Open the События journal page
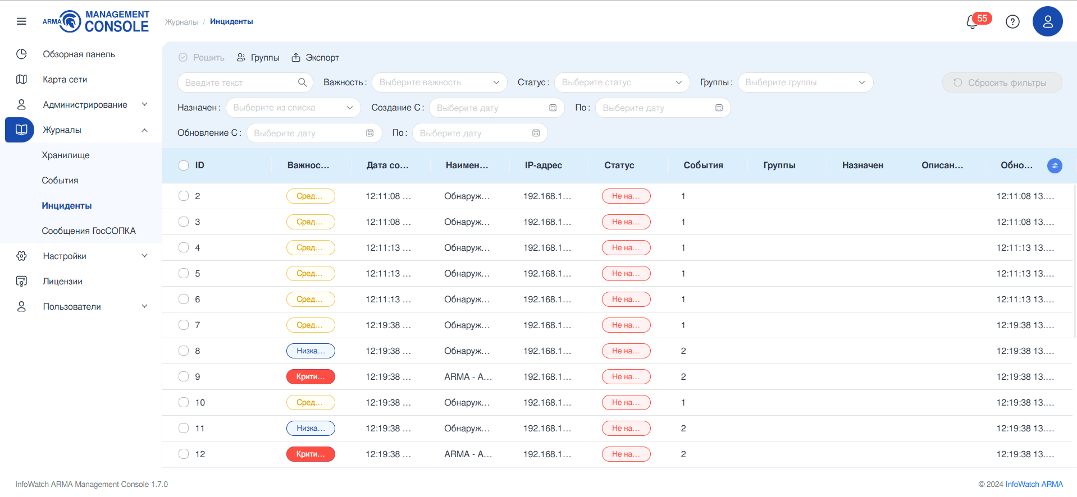The width and height of the screenshot is (1077, 497). pyautogui.click(x=60, y=181)
